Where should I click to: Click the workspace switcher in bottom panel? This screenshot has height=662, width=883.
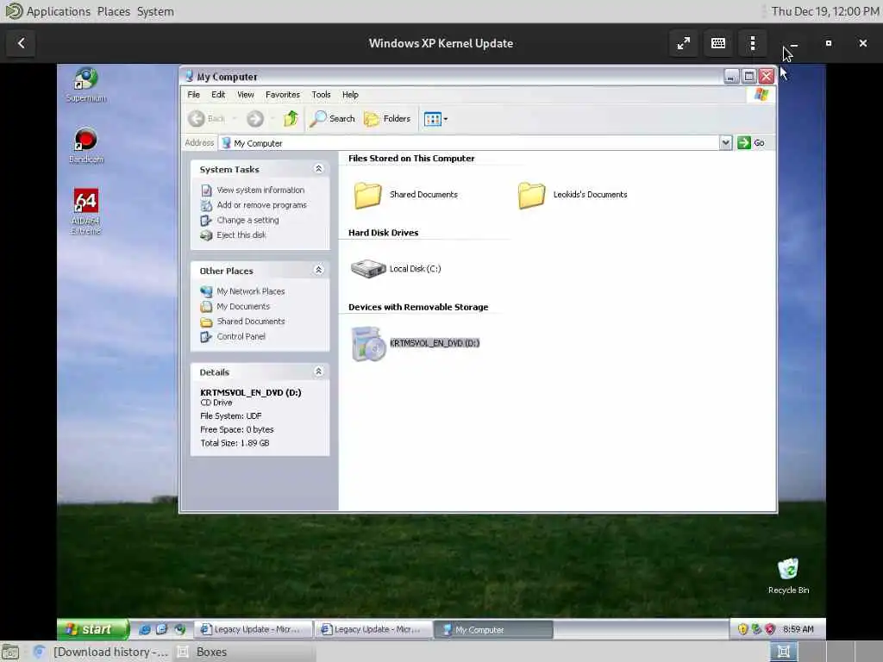[x=825, y=652]
